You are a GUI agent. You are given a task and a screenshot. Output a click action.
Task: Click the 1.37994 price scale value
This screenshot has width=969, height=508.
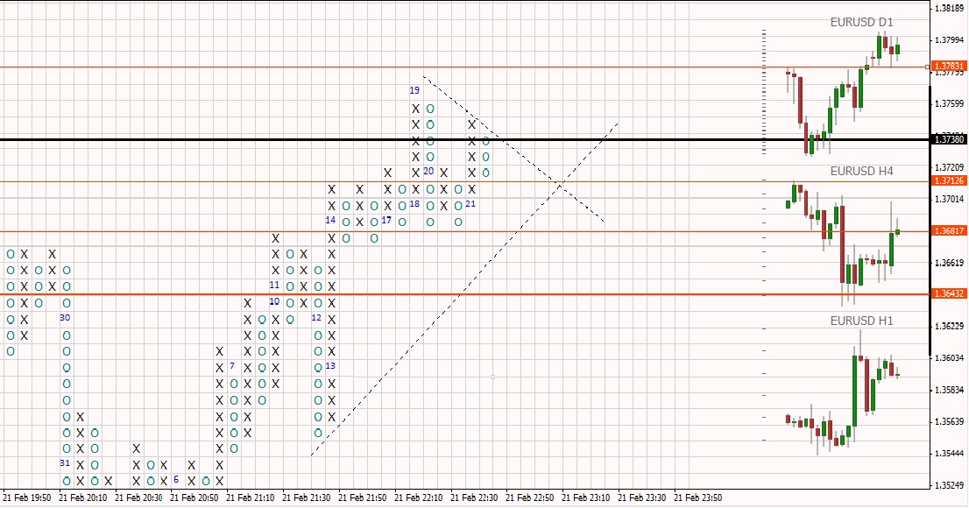point(950,40)
